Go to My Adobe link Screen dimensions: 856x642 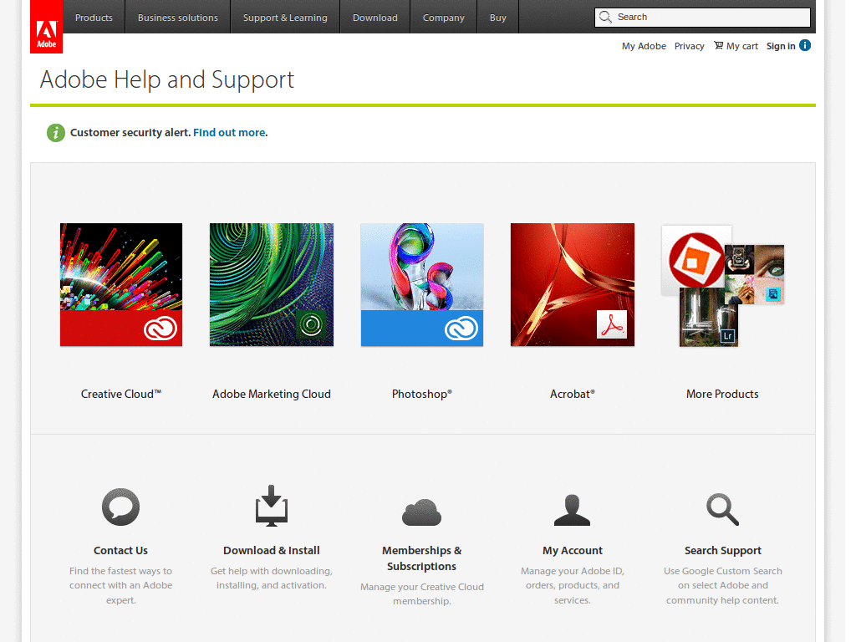click(x=644, y=46)
